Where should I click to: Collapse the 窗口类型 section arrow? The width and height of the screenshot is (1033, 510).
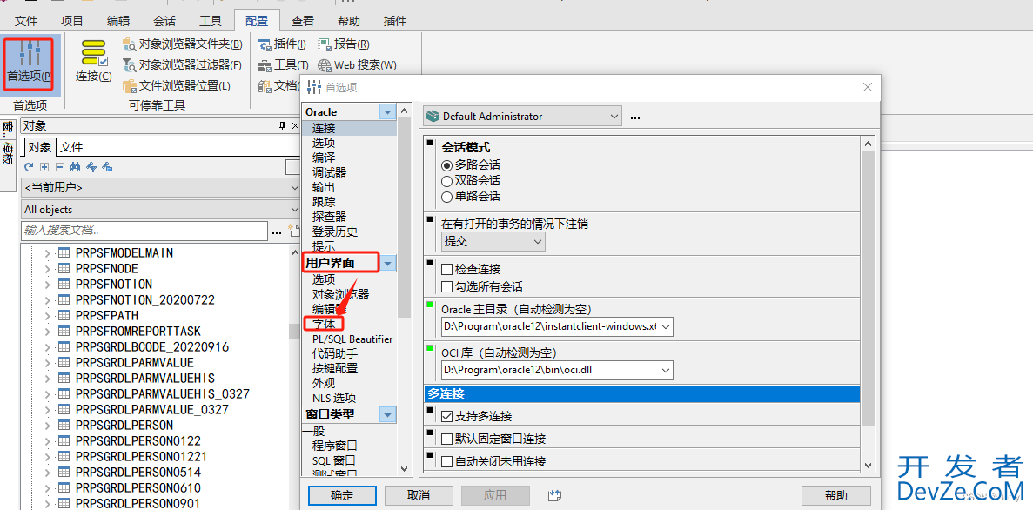click(x=388, y=414)
